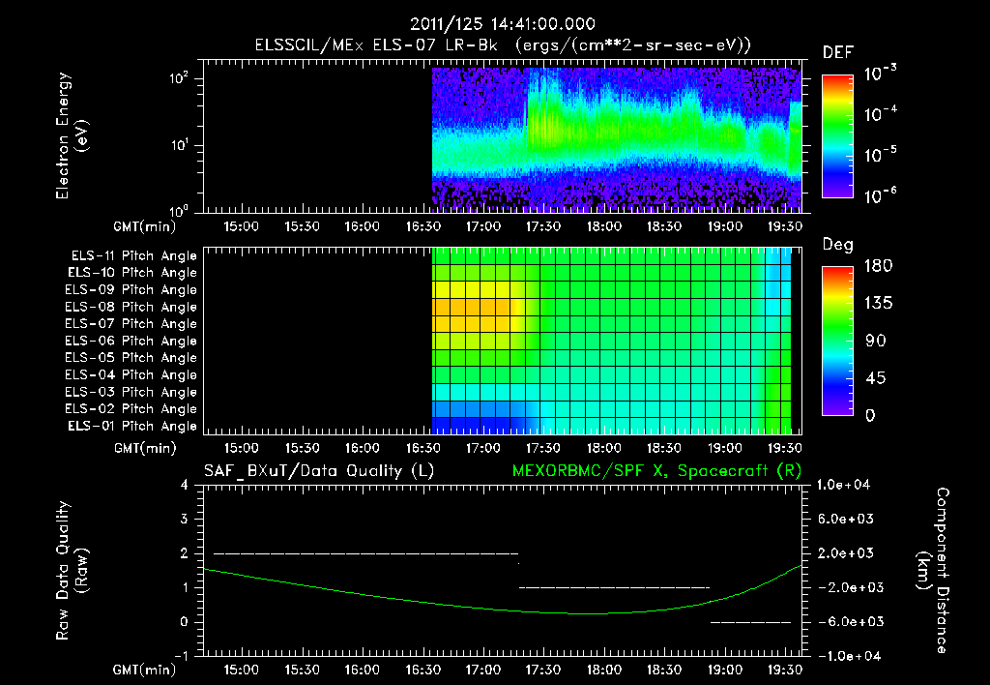Image resolution: width=990 pixels, height=685 pixels.
Task: Click the 10^-4 DEF scale value
Action: coord(880,114)
